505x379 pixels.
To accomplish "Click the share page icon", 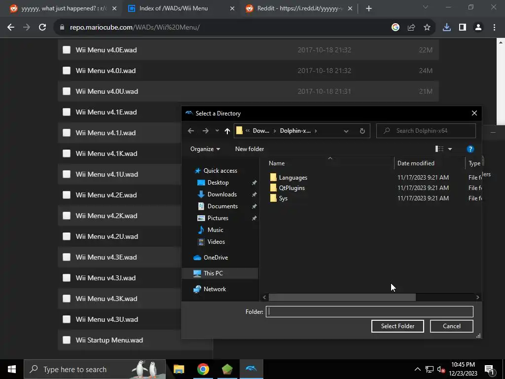I will 411,28.
